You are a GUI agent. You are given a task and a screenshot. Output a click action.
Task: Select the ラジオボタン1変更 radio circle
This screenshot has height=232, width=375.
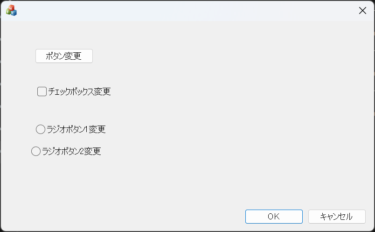[x=41, y=129]
